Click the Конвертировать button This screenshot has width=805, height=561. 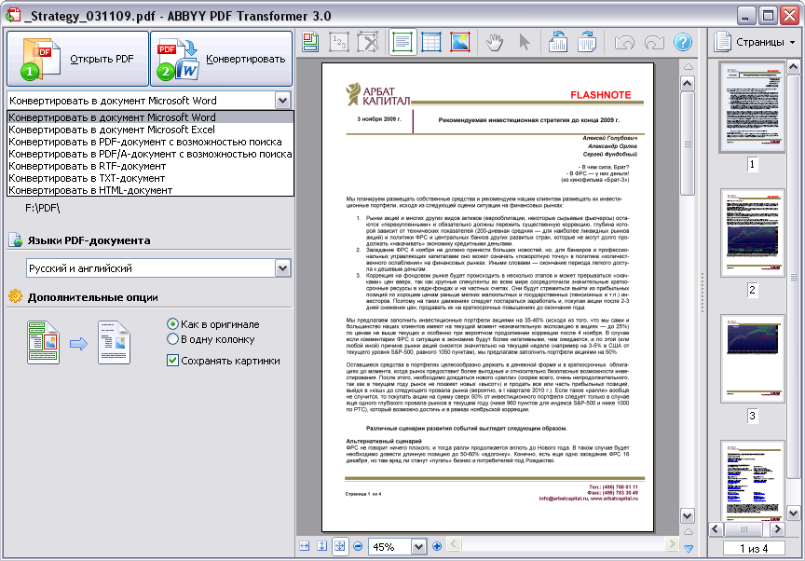click(x=221, y=59)
